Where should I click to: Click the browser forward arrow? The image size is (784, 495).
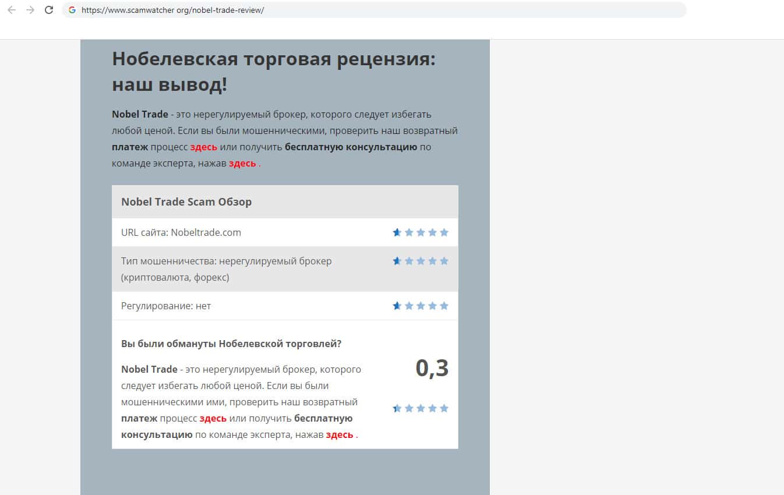(x=30, y=10)
